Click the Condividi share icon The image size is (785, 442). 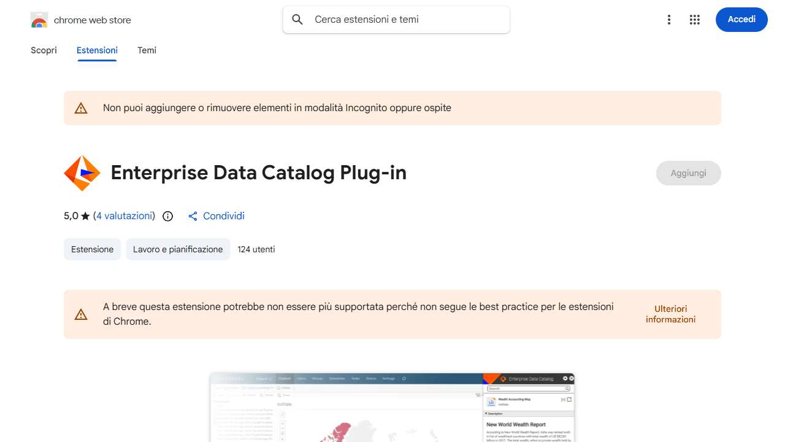pos(193,216)
